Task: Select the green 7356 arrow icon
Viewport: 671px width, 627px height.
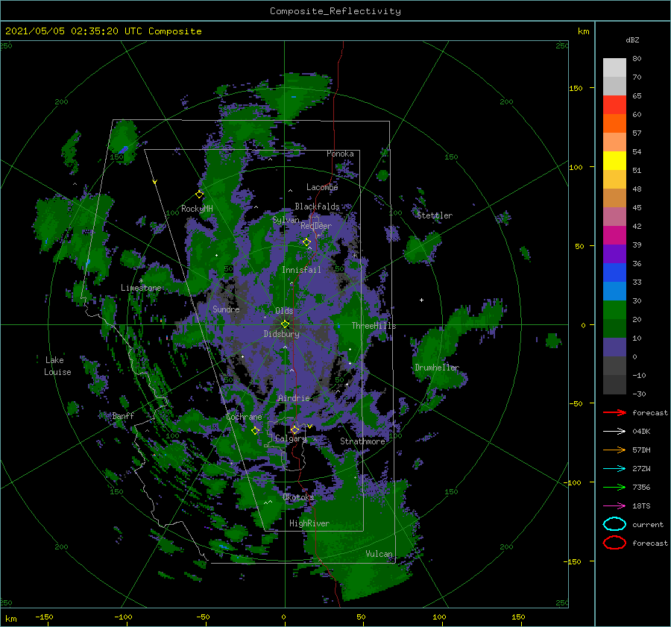Action: tap(614, 487)
